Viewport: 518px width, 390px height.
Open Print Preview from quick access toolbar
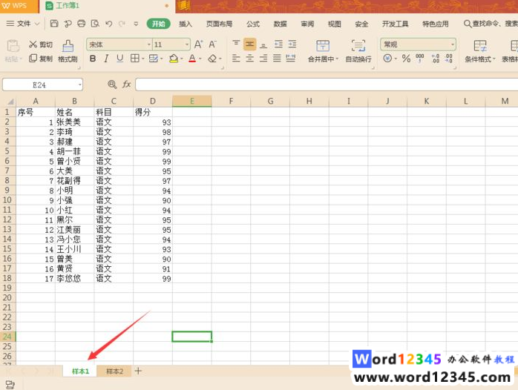coord(95,24)
